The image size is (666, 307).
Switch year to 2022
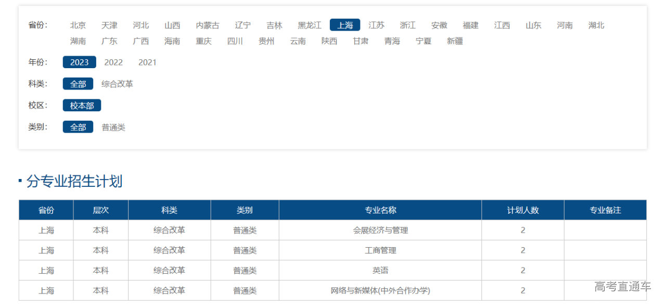pyautogui.click(x=113, y=62)
